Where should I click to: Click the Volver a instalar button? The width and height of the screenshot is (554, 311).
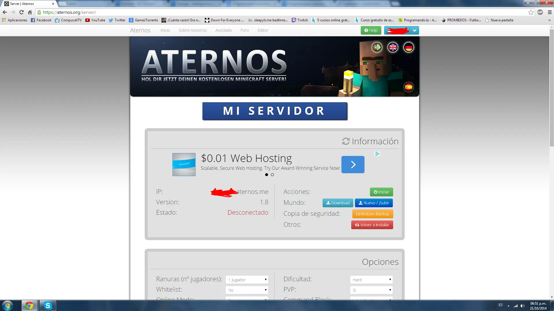(x=372, y=225)
